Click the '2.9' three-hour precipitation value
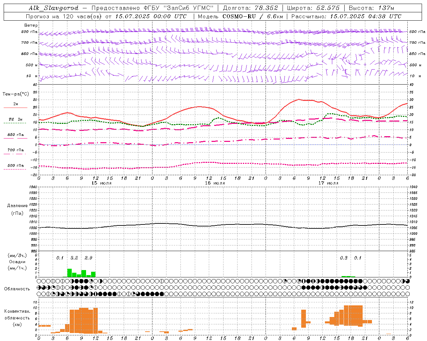The height and width of the screenshot is (341, 427). [88, 258]
